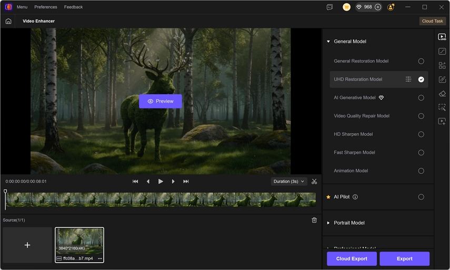Screen dimensions: 450x270
Task: Toggle UHD Restoration Model checkmark
Action: [421, 79]
